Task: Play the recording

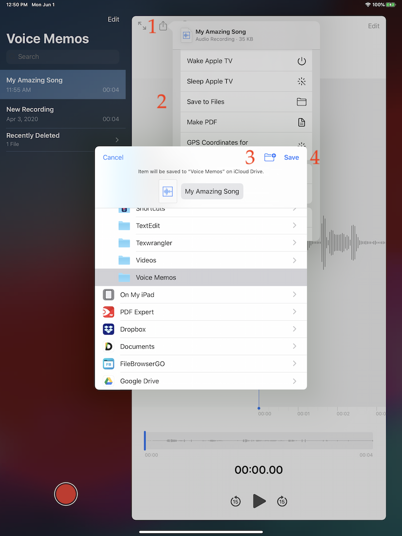Action: (259, 501)
